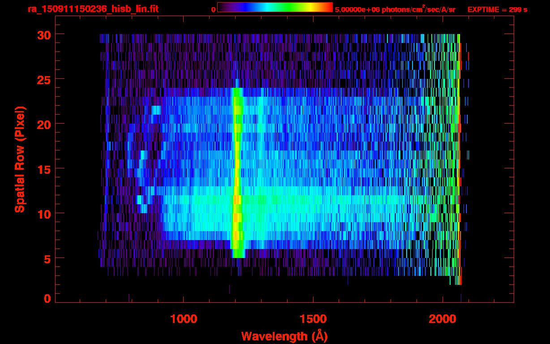550x344 pixels.
Task: Click the rainbow color scale bar
Action: 275,7
